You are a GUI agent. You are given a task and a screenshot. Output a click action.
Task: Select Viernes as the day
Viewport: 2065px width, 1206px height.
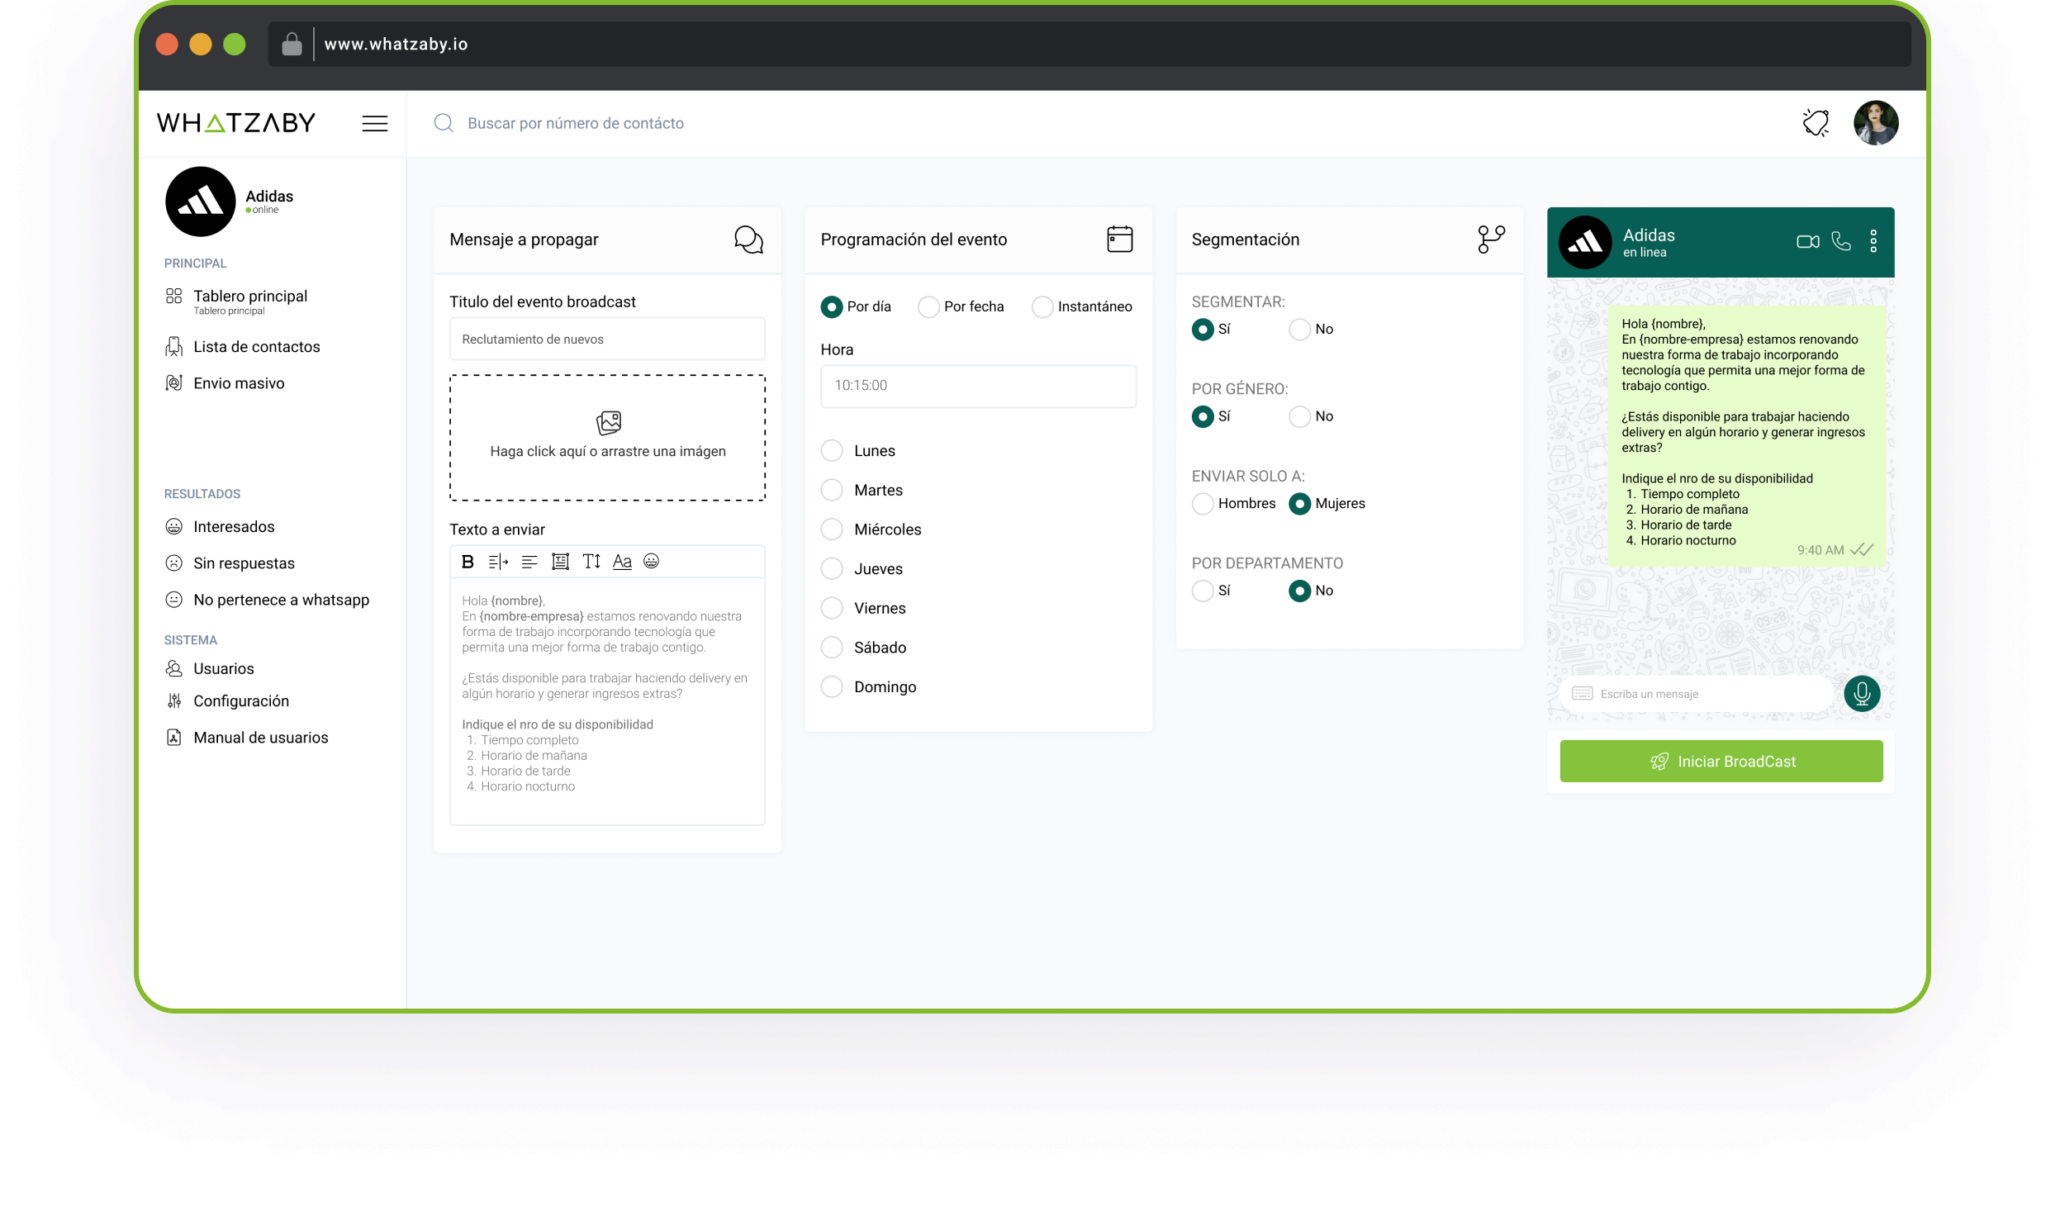[831, 609]
